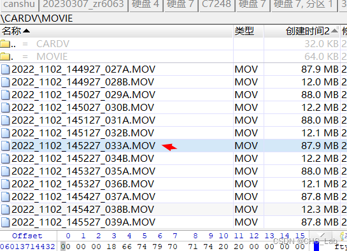Click the Offset header in hex view
This screenshot has width=347, height=251.
[27, 236]
